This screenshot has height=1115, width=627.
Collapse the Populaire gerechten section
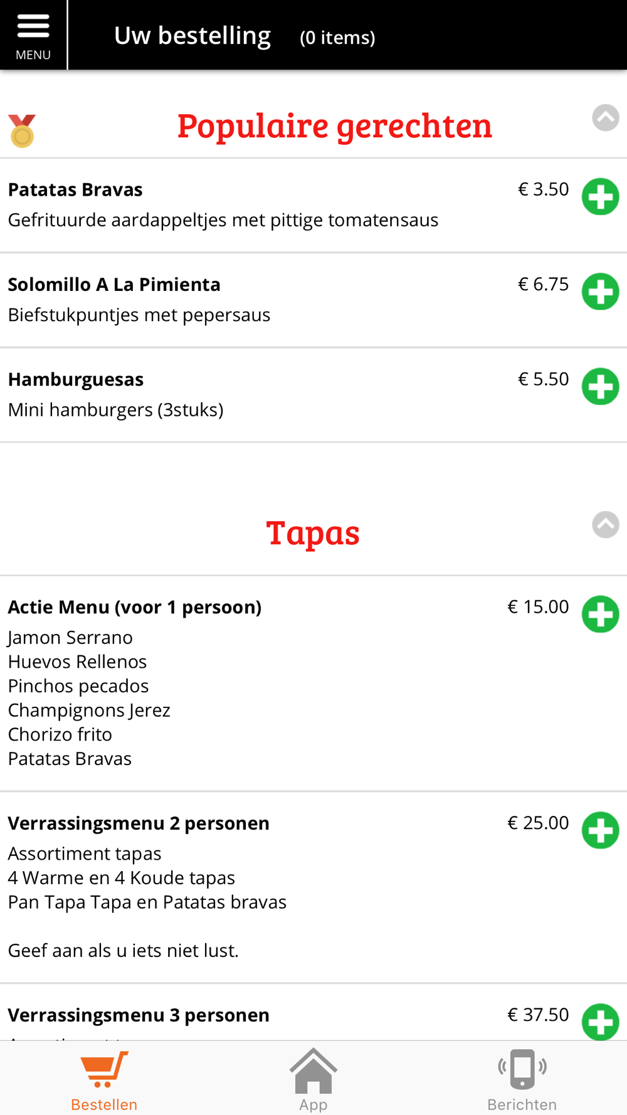[606, 118]
